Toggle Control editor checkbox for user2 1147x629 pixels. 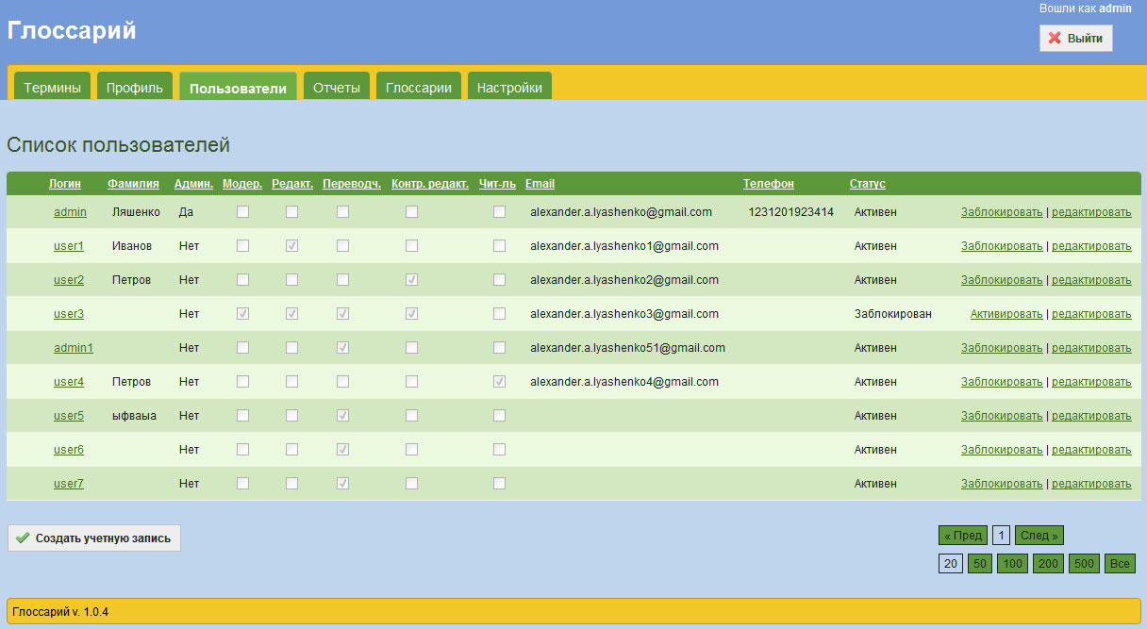pos(411,280)
